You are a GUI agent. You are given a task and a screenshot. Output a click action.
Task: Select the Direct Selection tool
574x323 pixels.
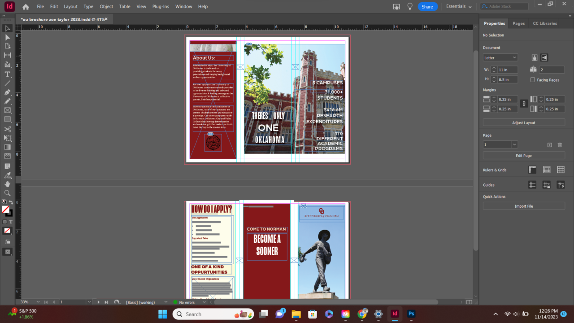(8, 37)
